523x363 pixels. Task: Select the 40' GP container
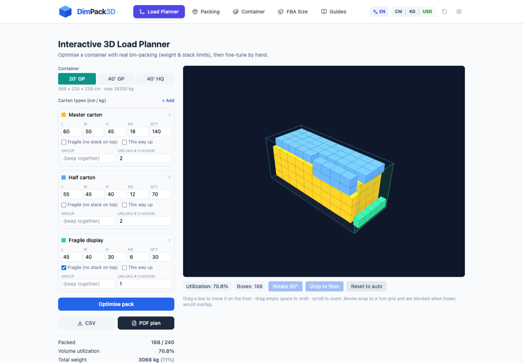coord(116,79)
